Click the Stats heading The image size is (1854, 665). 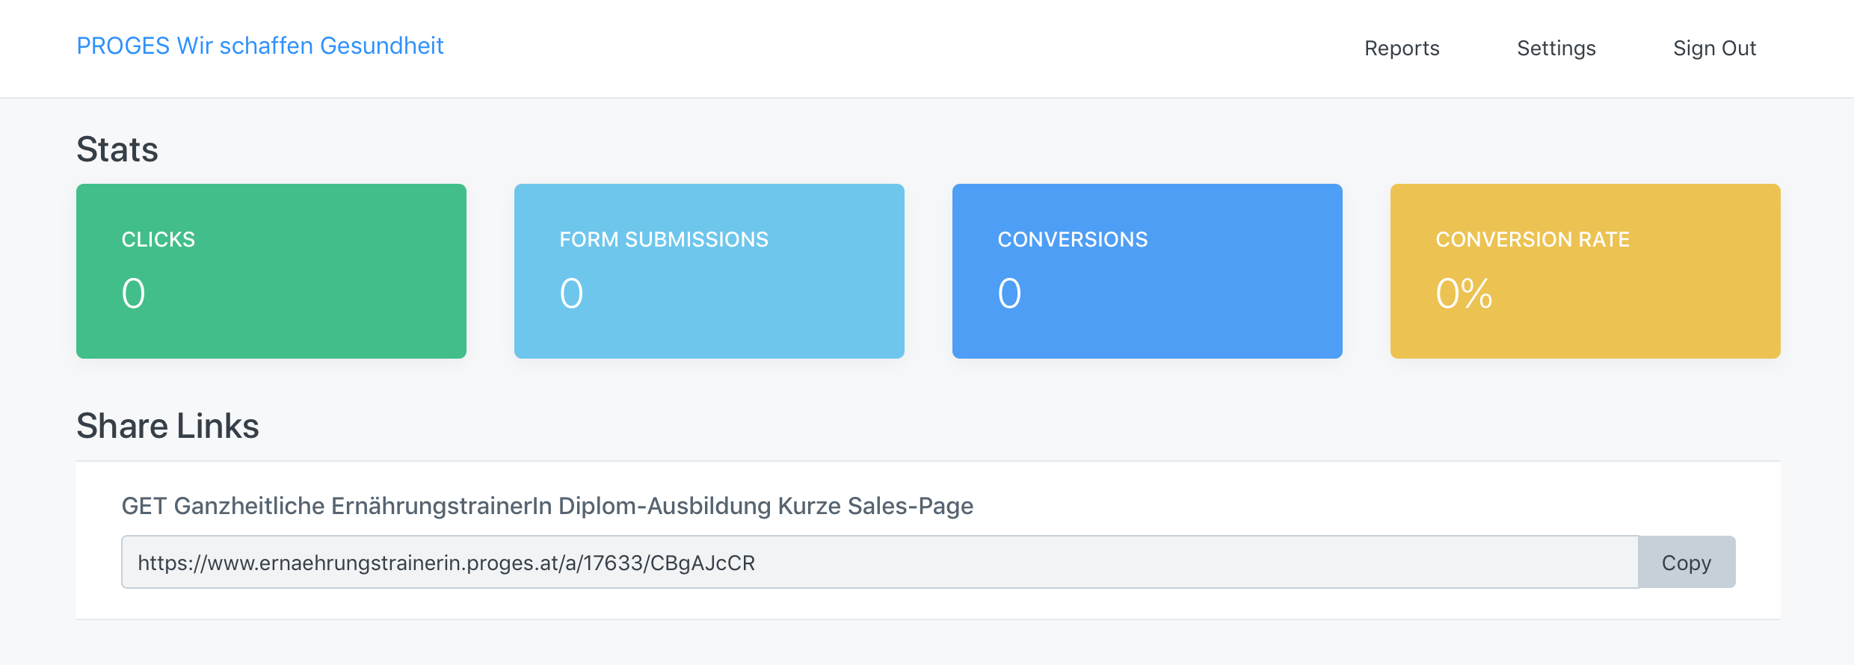tap(117, 149)
